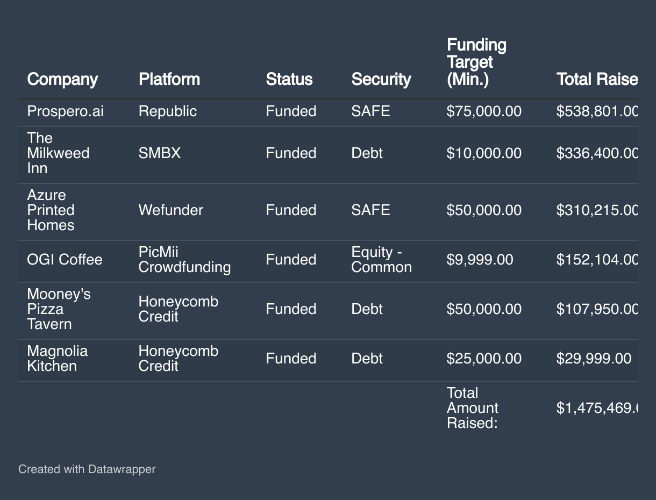Screen dimensions: 656x500
Task: Click the Company column header
Action: click(x=62, y=79)
